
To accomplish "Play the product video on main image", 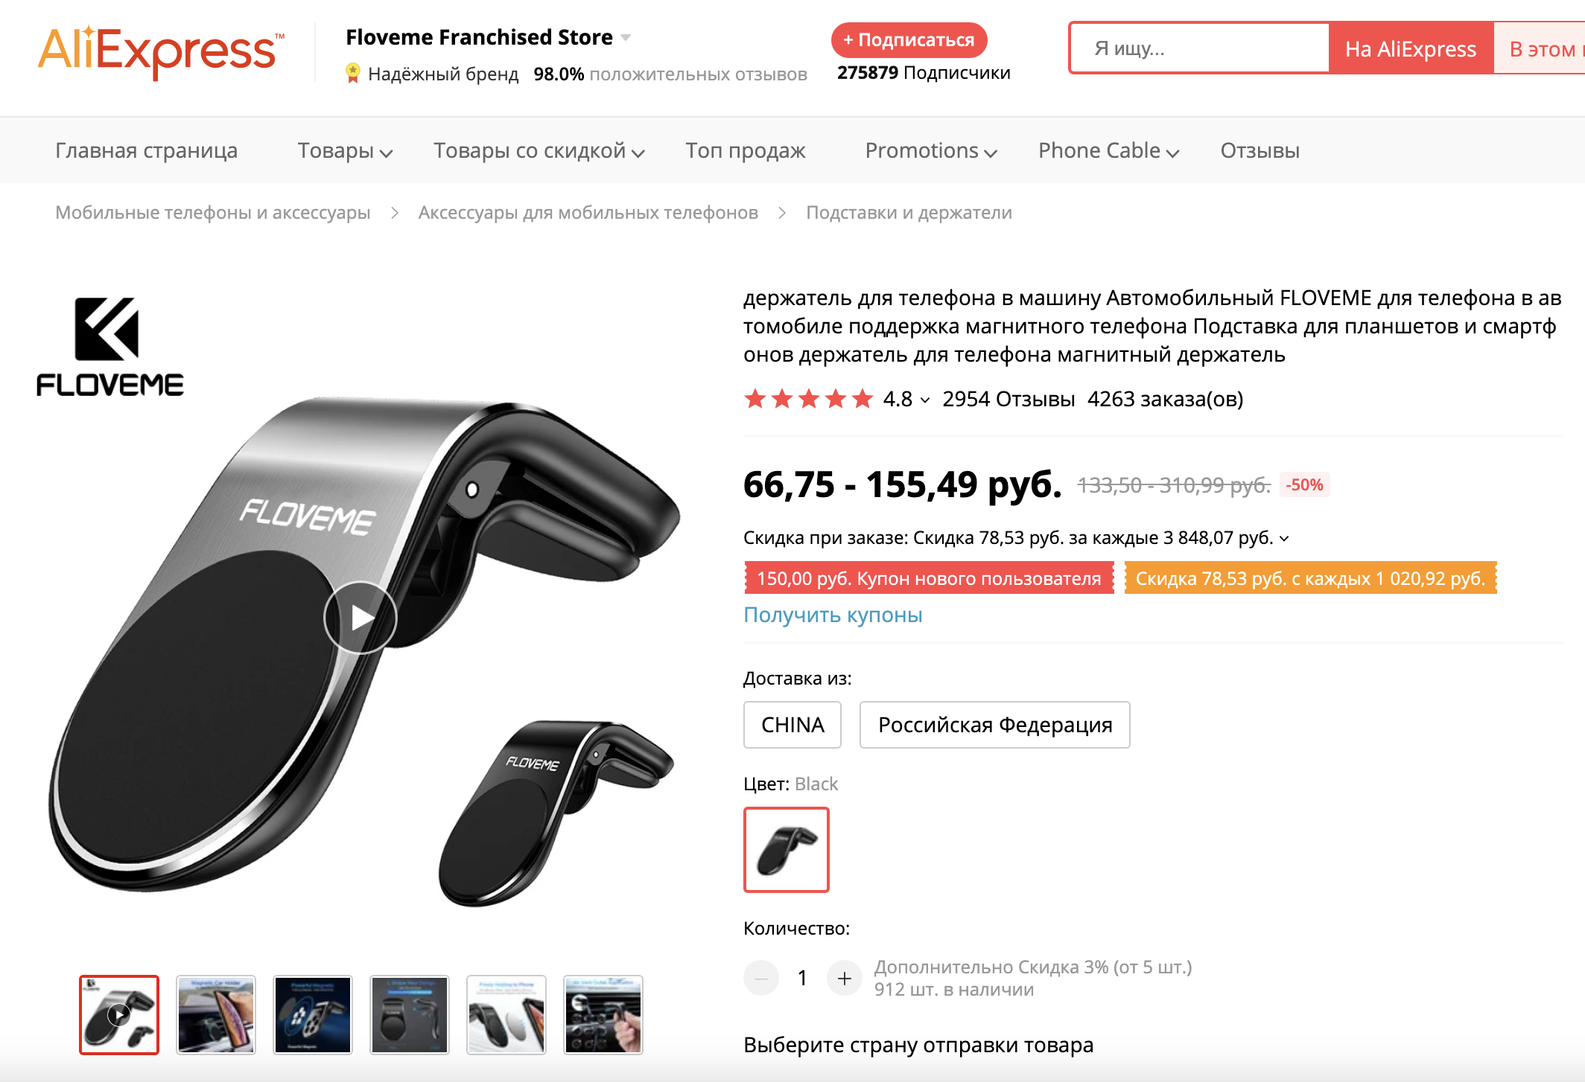I will (x=360, y=618).
